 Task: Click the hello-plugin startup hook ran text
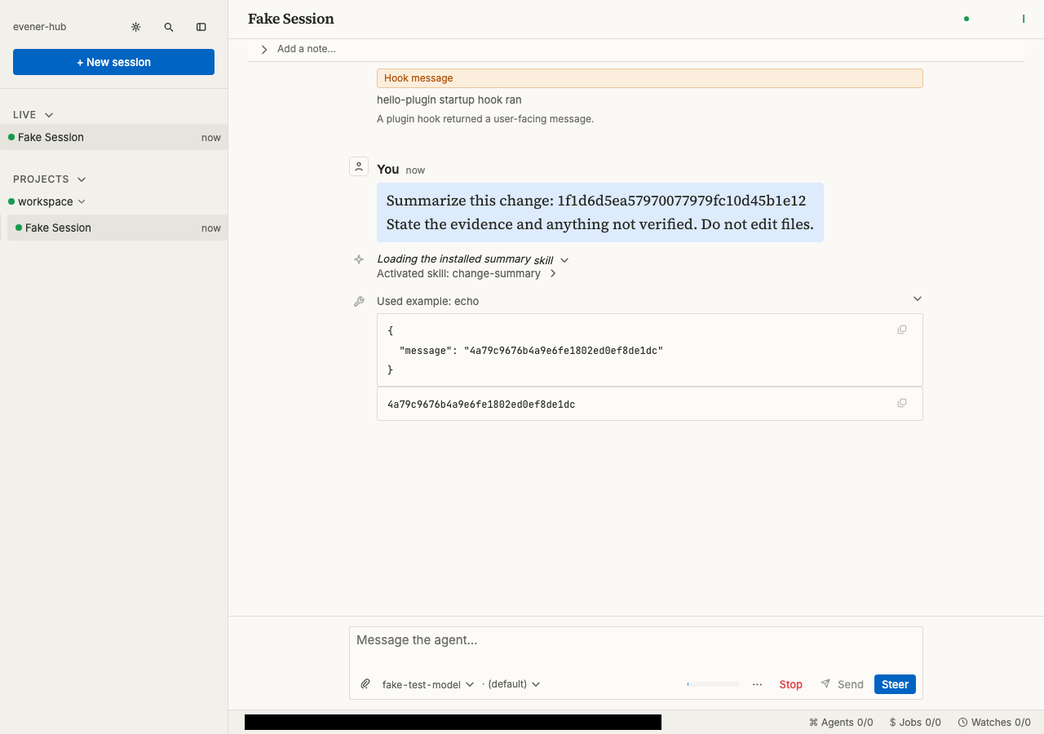(x=449, y=99)
